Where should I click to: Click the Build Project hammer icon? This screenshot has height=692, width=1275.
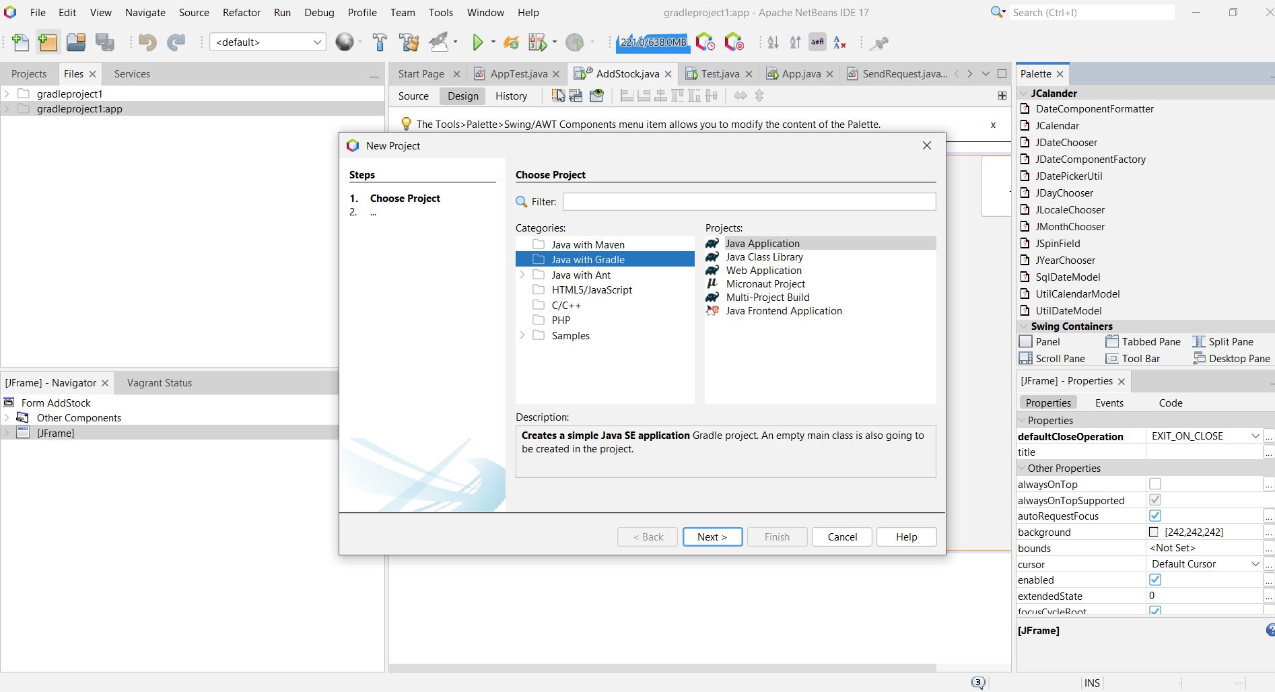point(380,42)
